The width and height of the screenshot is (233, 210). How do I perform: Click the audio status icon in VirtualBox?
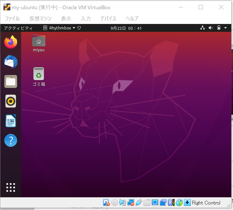pyautogui.click(x=123, y=202)
